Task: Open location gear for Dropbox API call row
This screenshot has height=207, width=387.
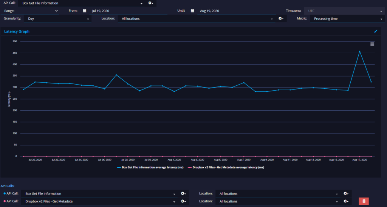Action: pos(346,201)
